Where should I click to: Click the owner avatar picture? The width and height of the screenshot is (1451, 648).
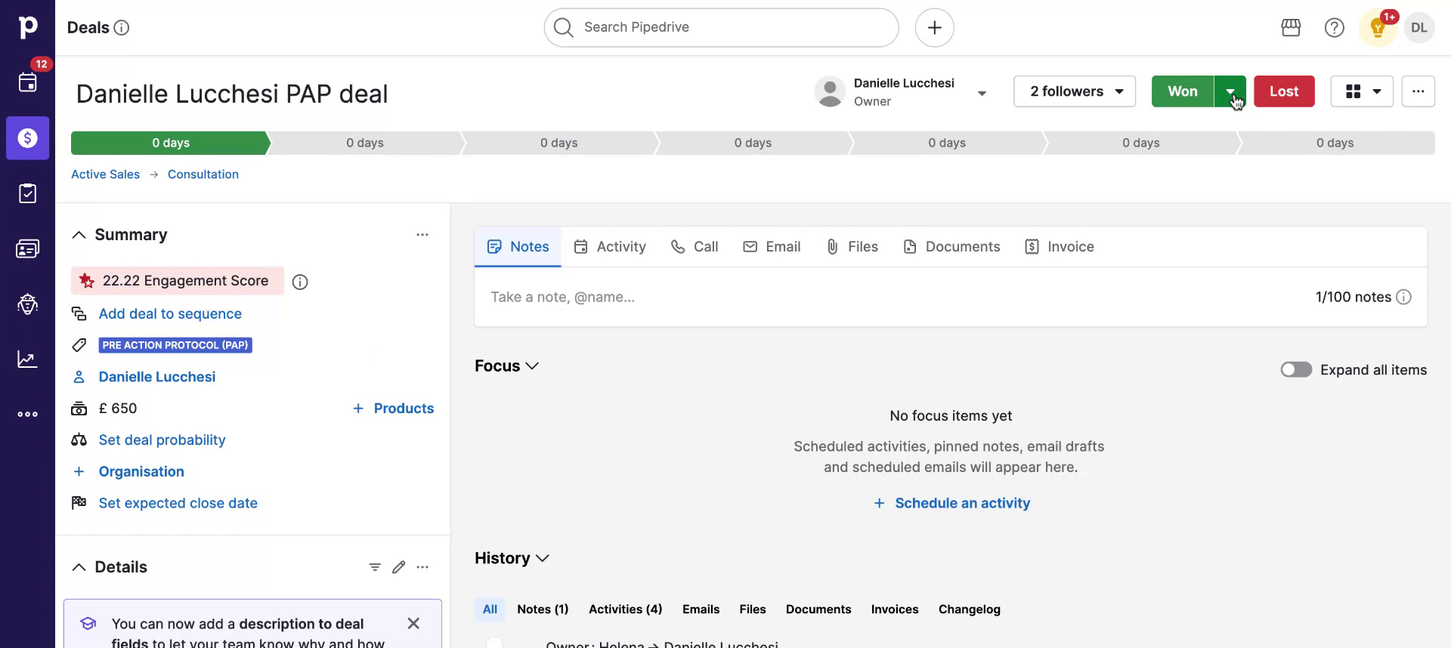coord(830,91)
